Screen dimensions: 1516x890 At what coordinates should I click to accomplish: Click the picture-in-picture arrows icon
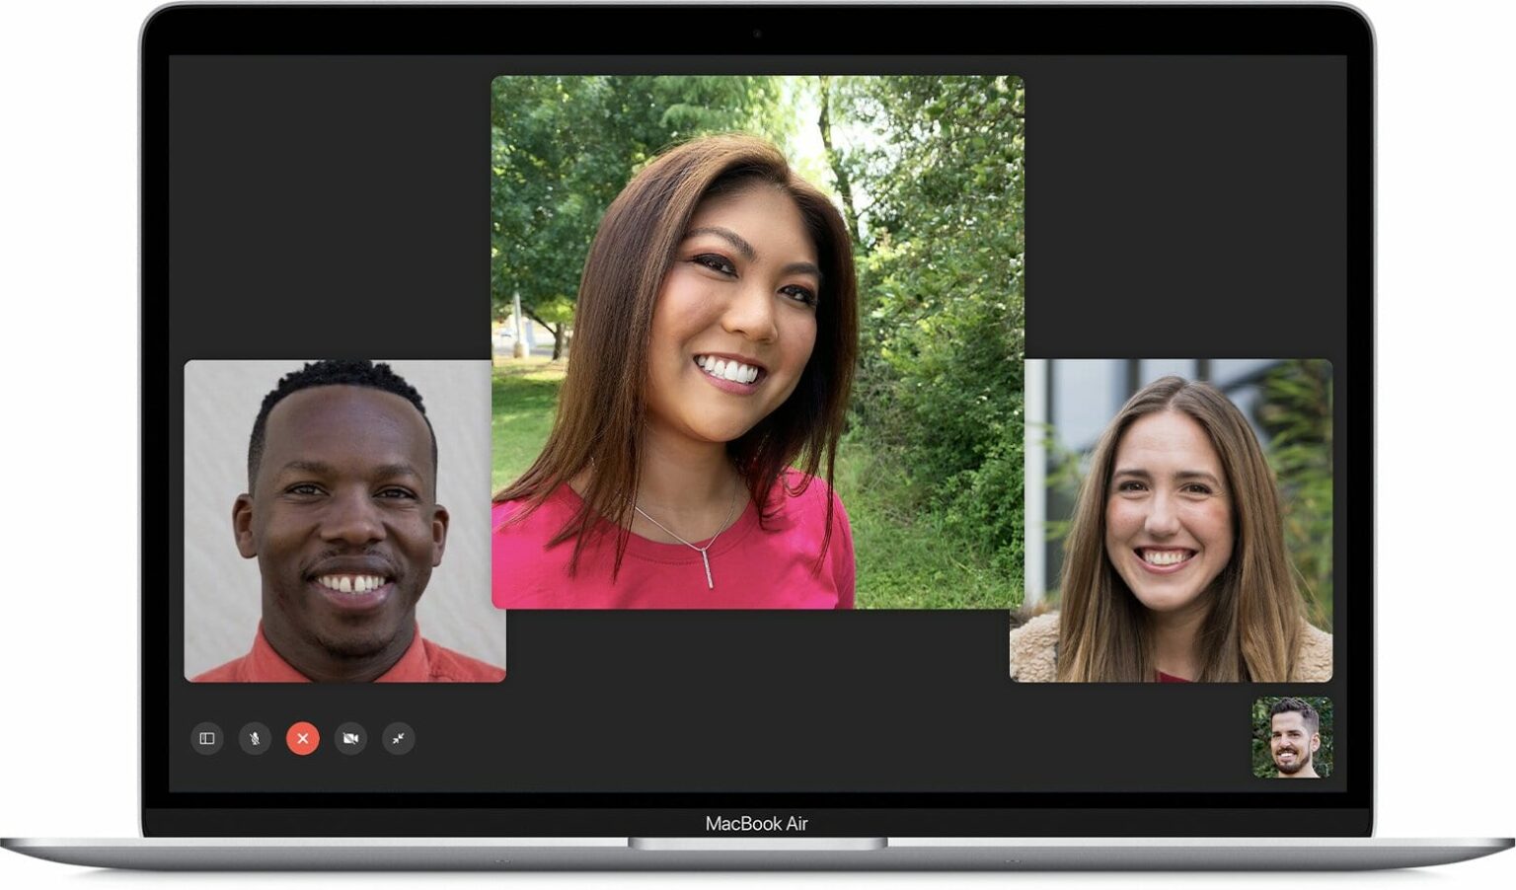(398, 738)
